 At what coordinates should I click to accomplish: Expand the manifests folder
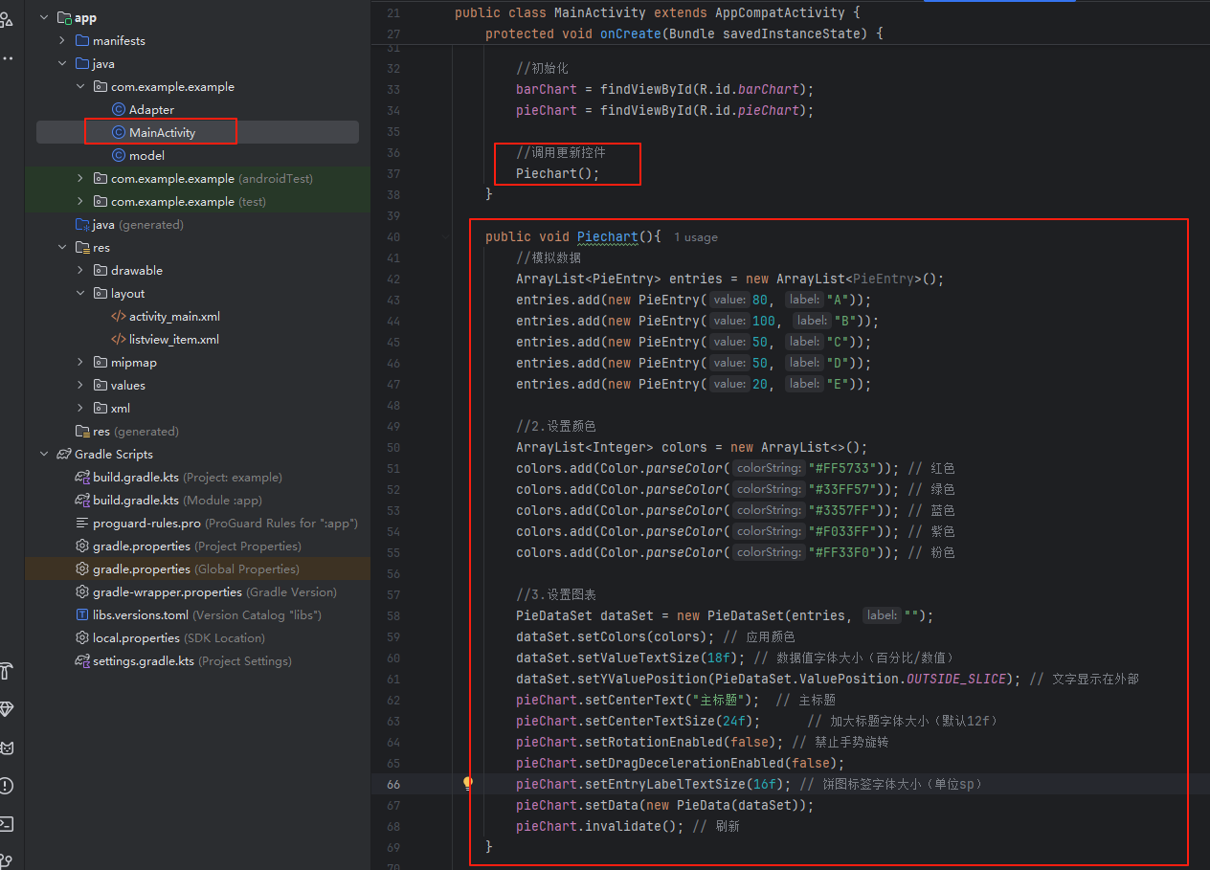[x=60, y=40]
